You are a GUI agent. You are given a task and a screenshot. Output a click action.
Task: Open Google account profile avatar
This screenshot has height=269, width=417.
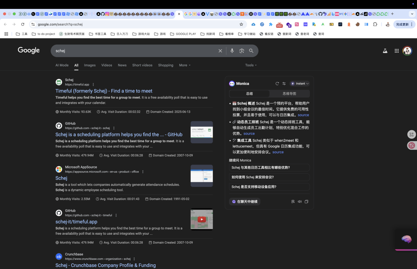pos(407,51)
